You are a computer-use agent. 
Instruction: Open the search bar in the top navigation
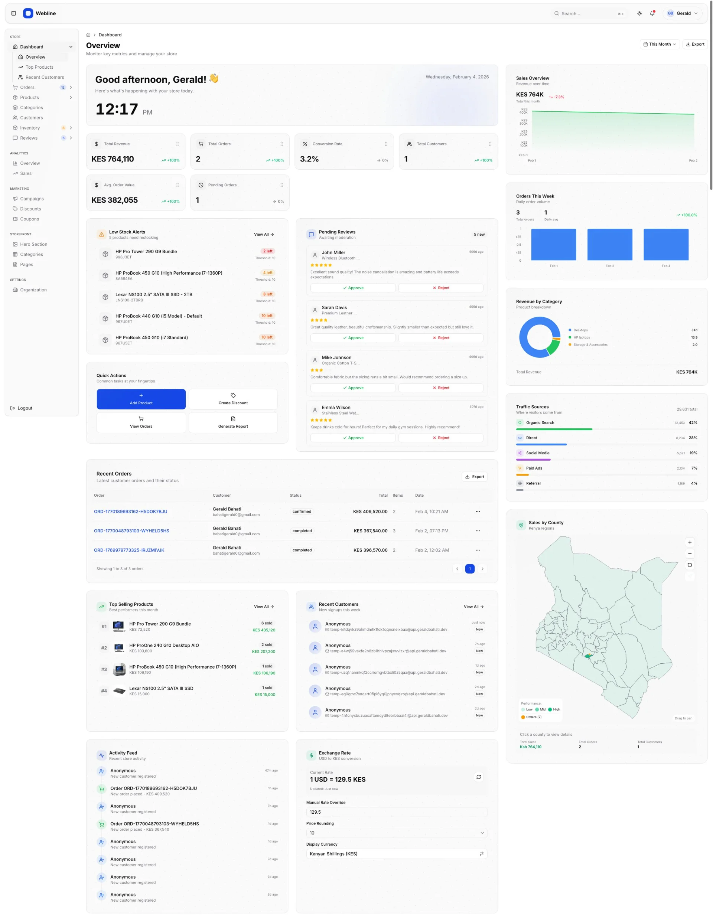coord(589,13)
